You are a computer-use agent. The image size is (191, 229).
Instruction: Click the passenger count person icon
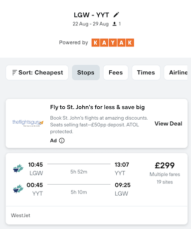[x=114, y=24]
